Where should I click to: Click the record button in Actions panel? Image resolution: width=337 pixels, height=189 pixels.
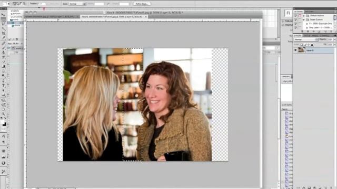(308, 31)
